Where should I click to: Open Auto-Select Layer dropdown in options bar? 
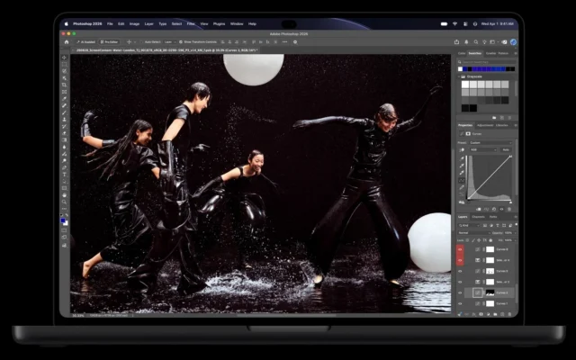tap(170, 42)
